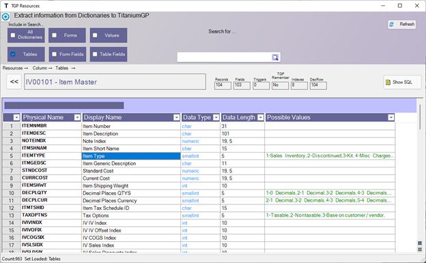
Task: Open the Data Type column filter dropdown
Action: coord(216,117)
